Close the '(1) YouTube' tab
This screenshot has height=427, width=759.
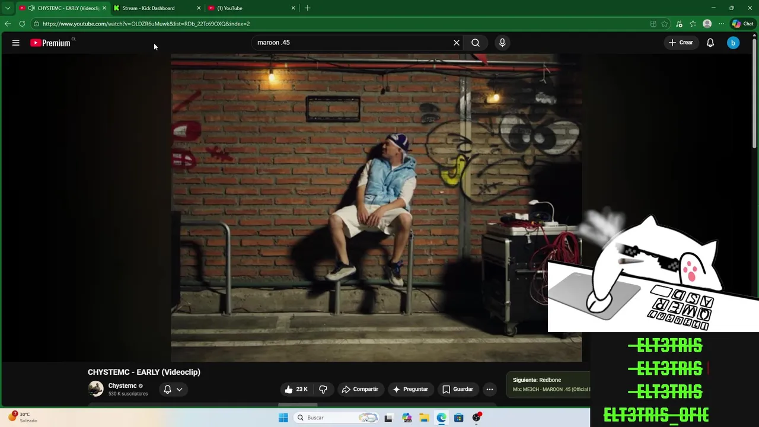(293, 8)
